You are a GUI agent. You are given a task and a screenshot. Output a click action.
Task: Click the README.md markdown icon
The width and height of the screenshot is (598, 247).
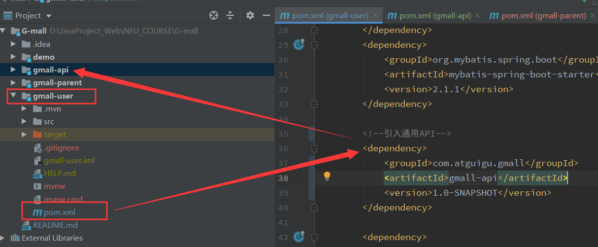(x=27, y=225)
